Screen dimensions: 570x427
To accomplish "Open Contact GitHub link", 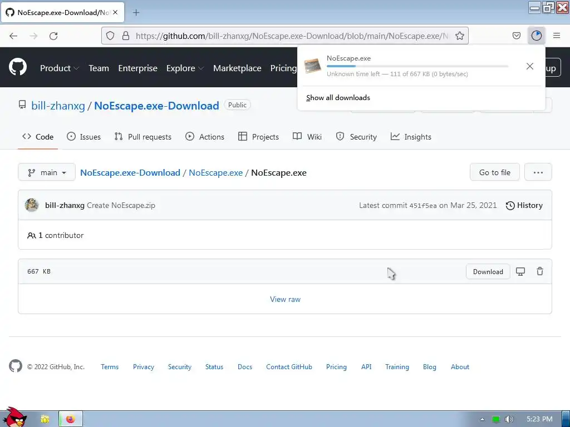I will pos(289,367).
